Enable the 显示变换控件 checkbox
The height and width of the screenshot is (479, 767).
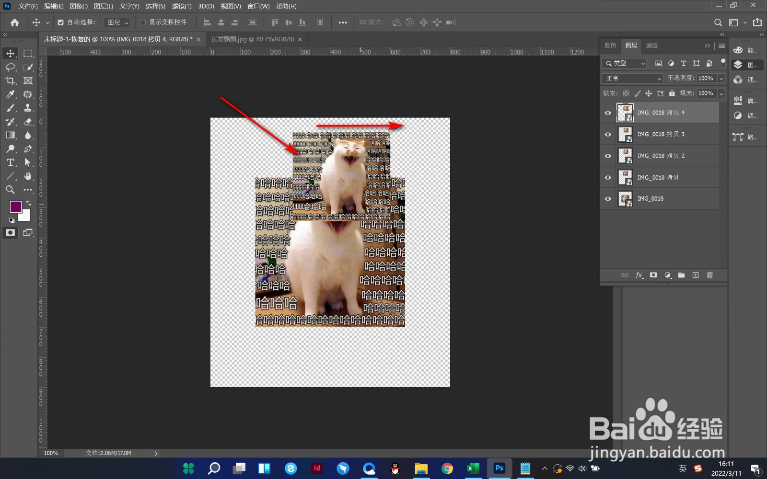(142, 23)
